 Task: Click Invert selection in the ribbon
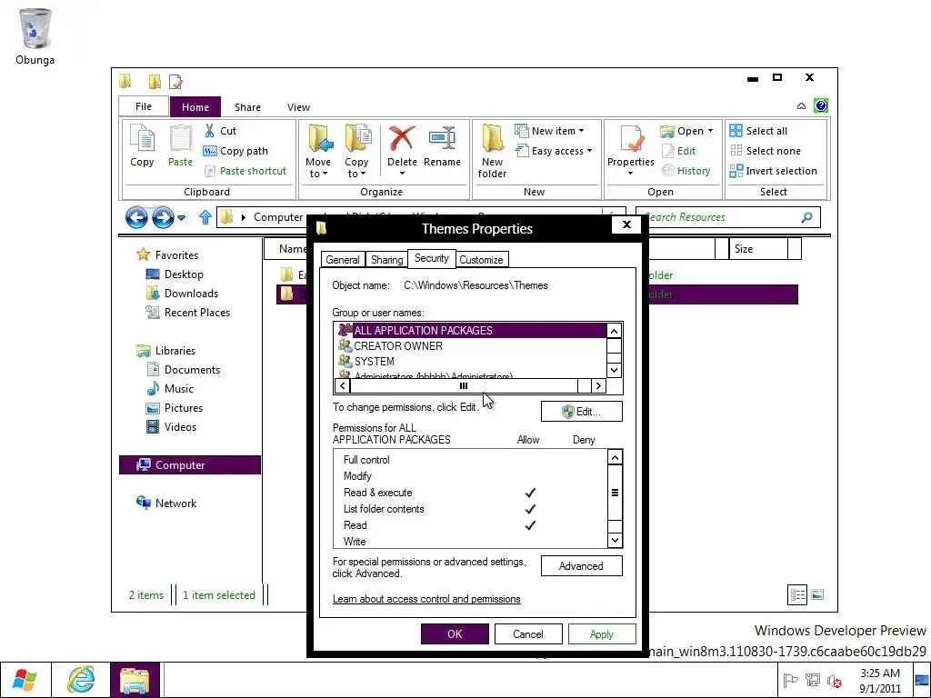pos(773,171)
